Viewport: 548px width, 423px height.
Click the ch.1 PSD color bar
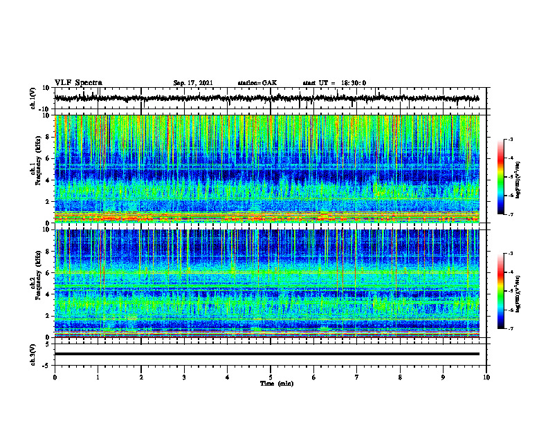[501, 177]
